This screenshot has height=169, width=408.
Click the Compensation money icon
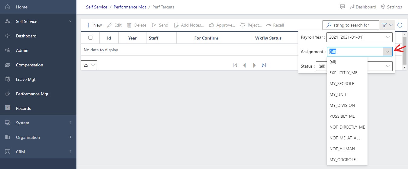tap(8, 65)
